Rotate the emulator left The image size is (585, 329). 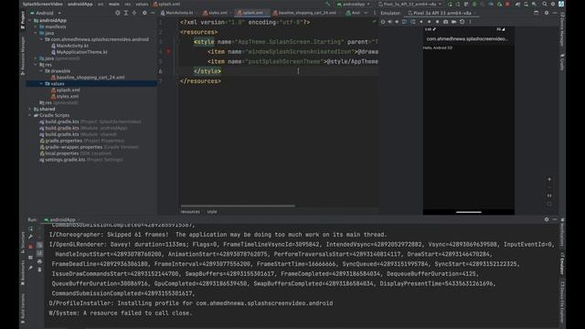405,22
